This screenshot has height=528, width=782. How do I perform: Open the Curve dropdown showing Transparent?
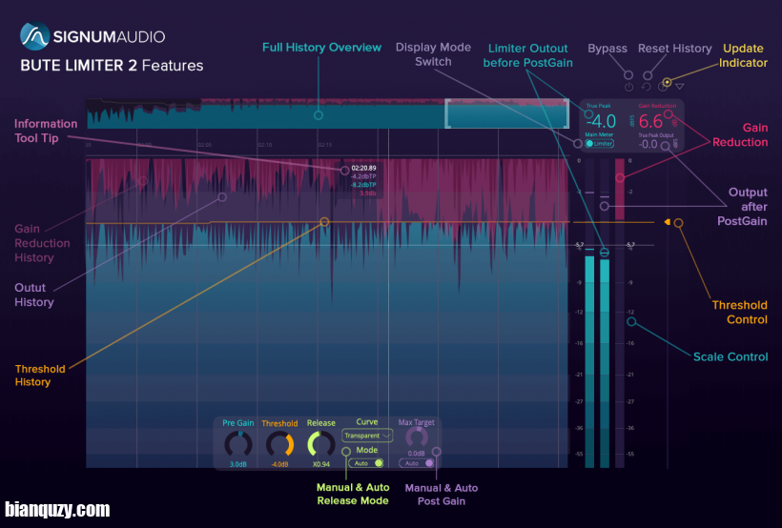(x=366, y=436)
